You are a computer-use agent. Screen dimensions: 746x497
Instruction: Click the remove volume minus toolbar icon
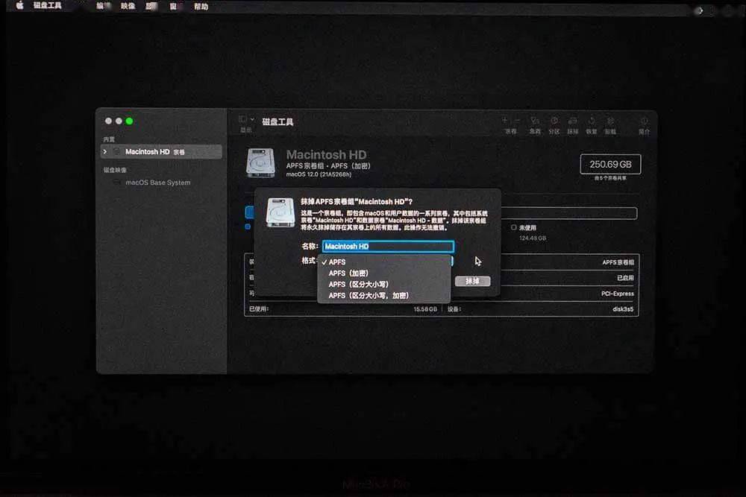pyautogui.click(x=517, y=121)
